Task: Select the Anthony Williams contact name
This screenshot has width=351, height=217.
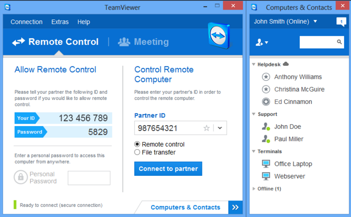Action: click(298, 77)
